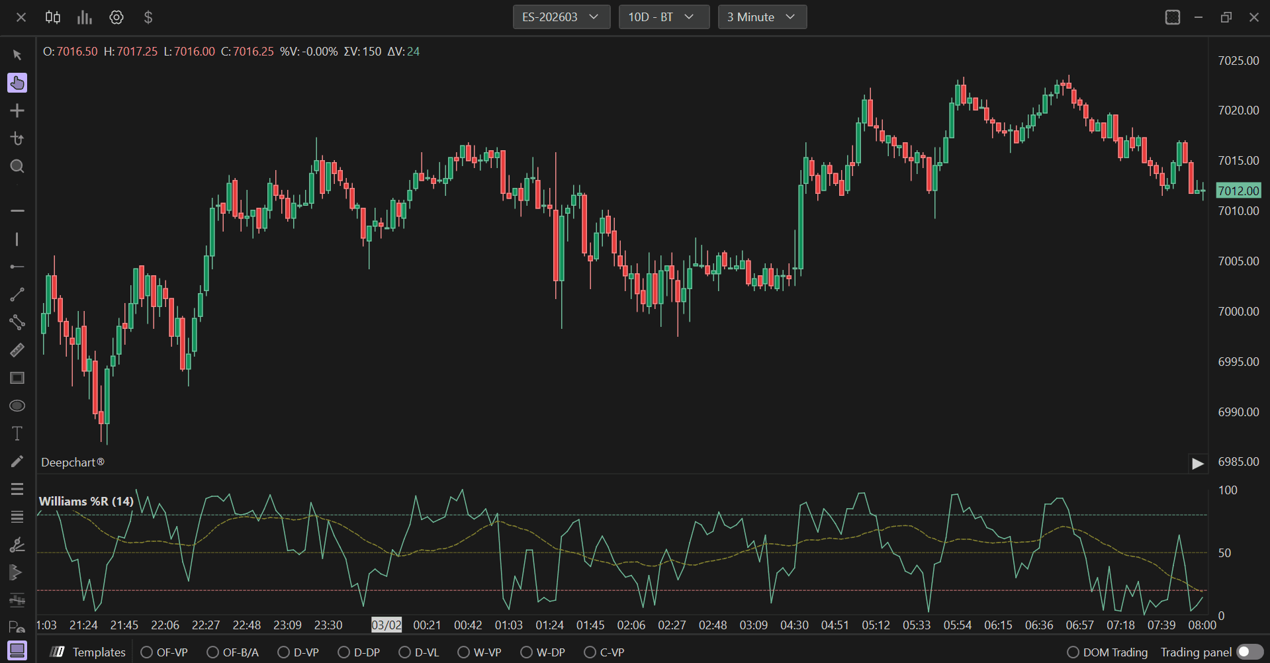1270x663 pixels.
Task: Open the bar indicators icon
Action: tap(85, 17)
